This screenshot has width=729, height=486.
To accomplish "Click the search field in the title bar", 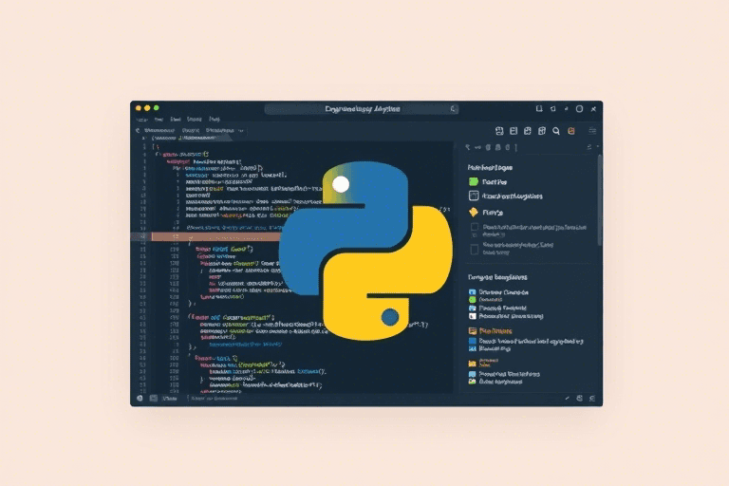I will coord(362,109).
